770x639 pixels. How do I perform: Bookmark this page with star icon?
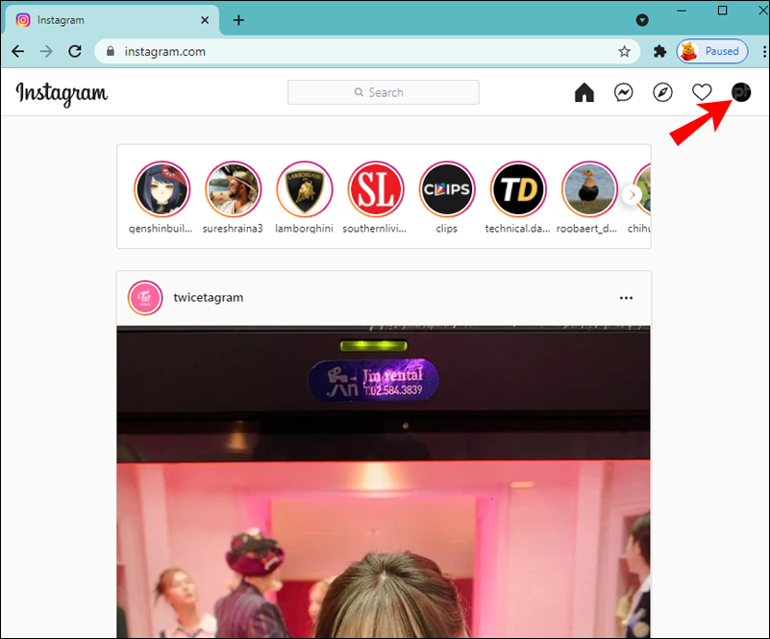[624, 51]
